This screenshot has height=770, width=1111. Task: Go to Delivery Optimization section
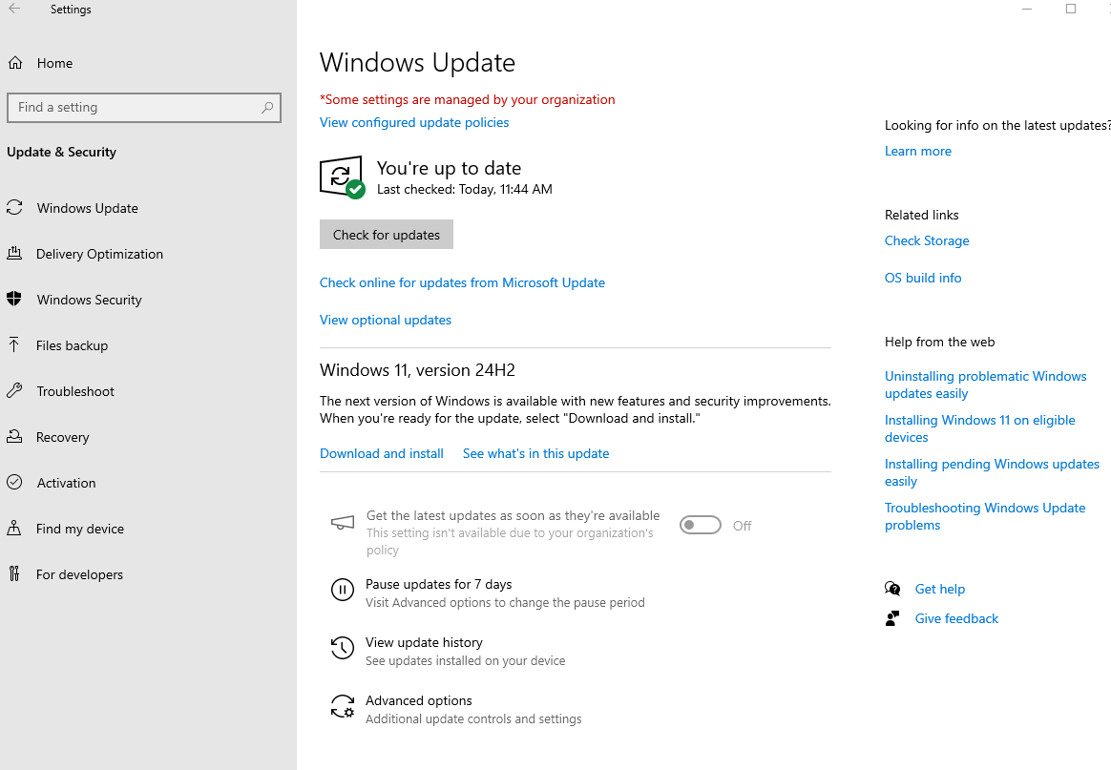tap(99, 254)
